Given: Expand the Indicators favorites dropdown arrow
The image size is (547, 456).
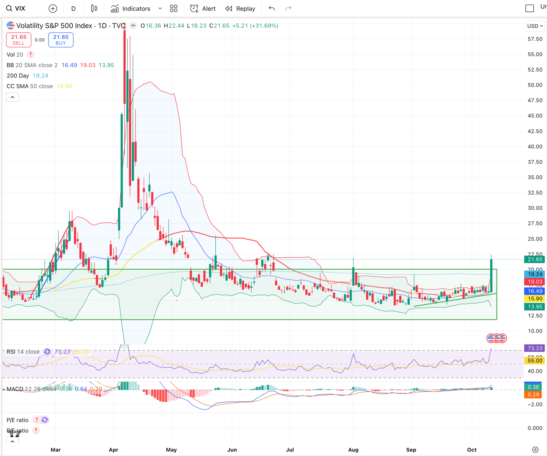Looking at the screenshot, I should point(160,9).
